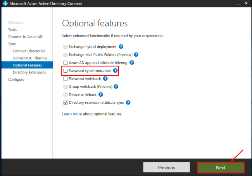Go to Connect to Azure AD step
Image resolution: width=252 pixels, height=176 pixels.
pos(25,37)
